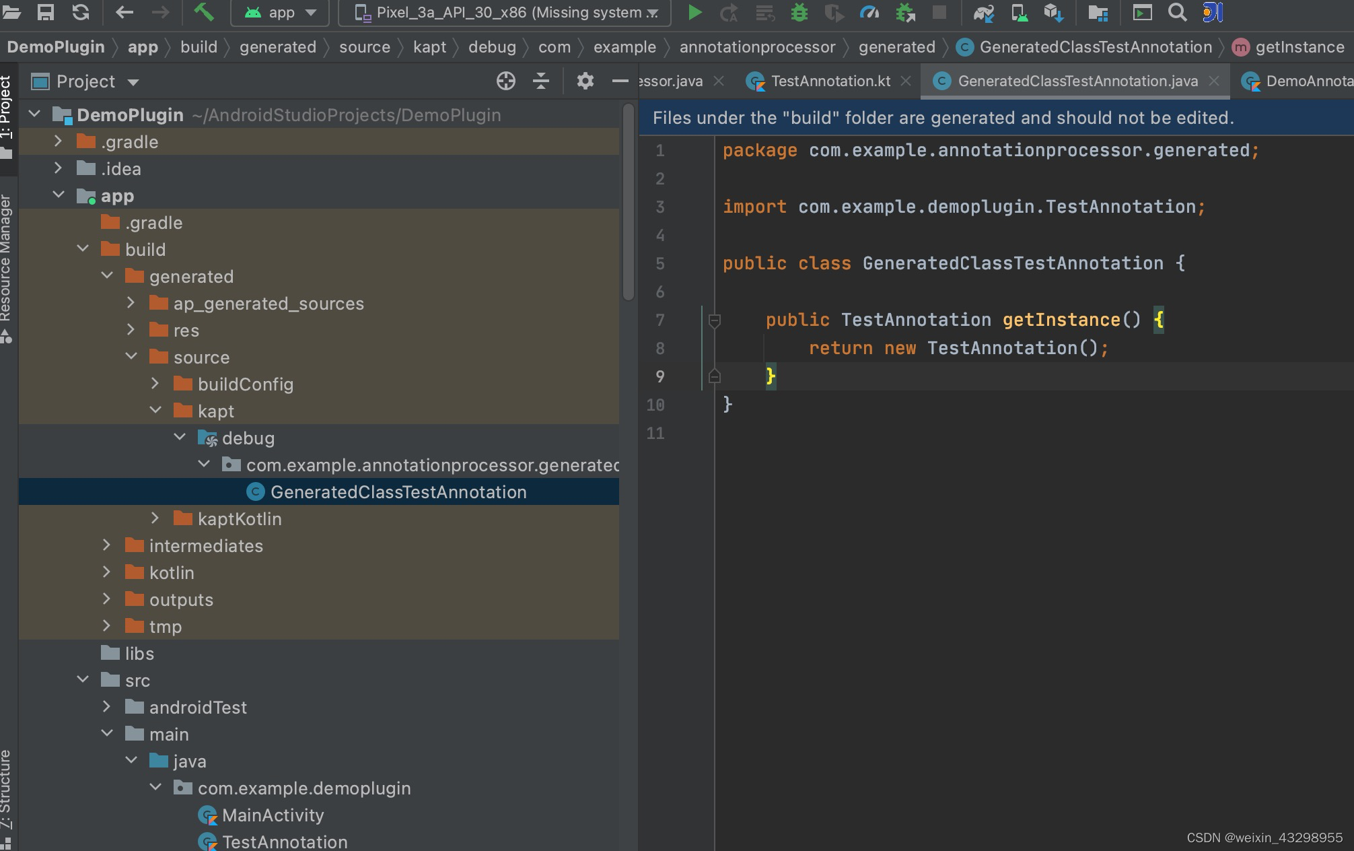Click the green Run app button
Screen dimensions: 1354x851
click(695, 12)
